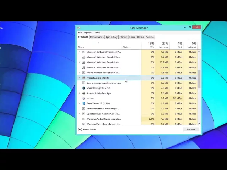The width and height of the screenshot is (227, 170).
Task: Select the Processes tab
Action: (x=83, y=37)
